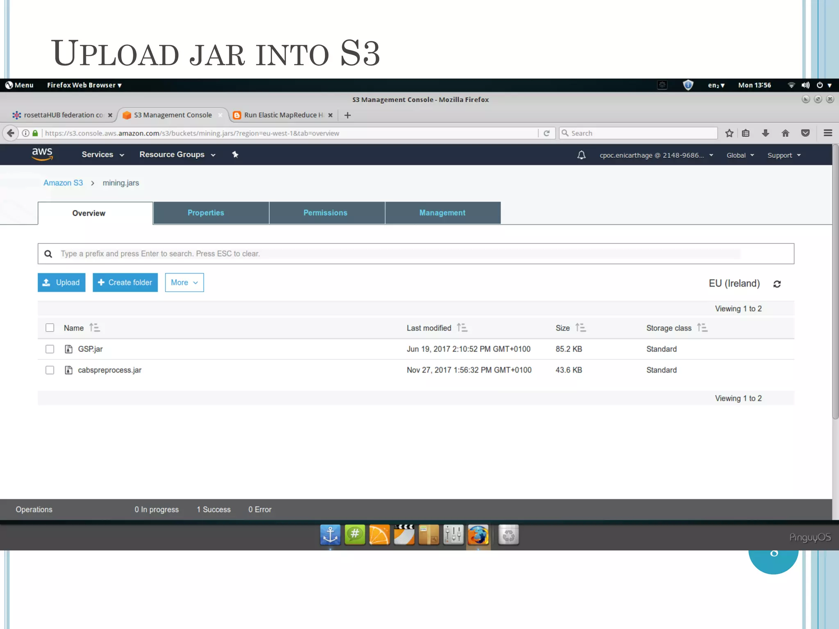839x629 pixels.
Task: Click the Create folder button
Action: (x=125, y=283)
